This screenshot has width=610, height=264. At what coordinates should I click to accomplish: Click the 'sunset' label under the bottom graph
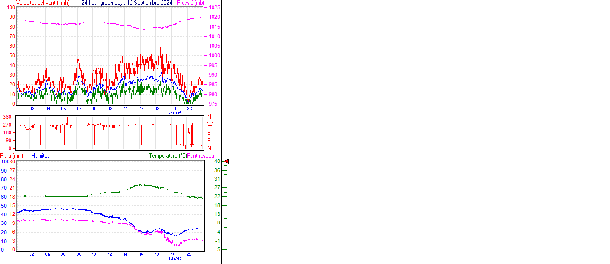tap(175, 258)
